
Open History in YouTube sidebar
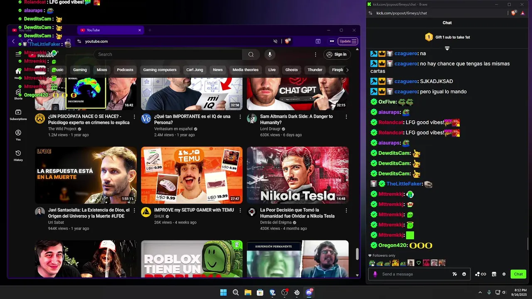point(18,156)
